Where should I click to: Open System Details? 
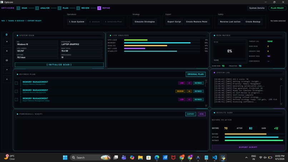[257, 8]
